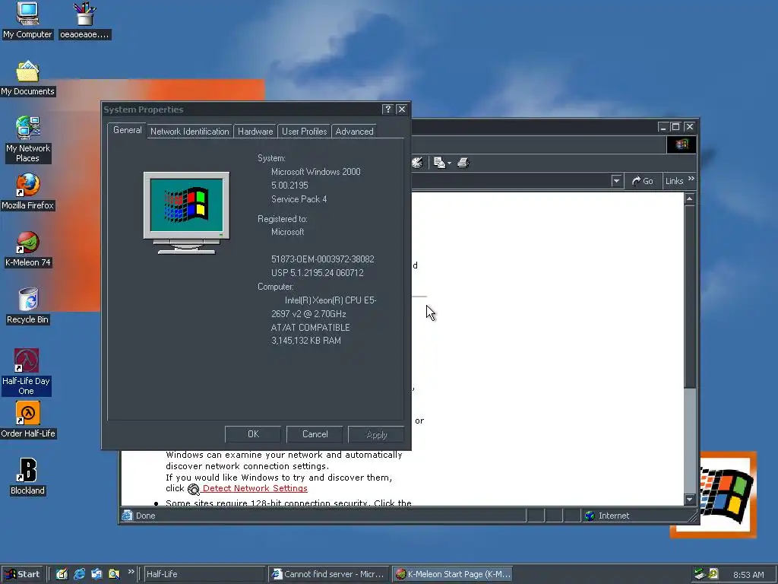The height and width of the screenshot is (584, 778).
Task: Expand hidden Quick Launch icons chevron
Action: (131, 572)
